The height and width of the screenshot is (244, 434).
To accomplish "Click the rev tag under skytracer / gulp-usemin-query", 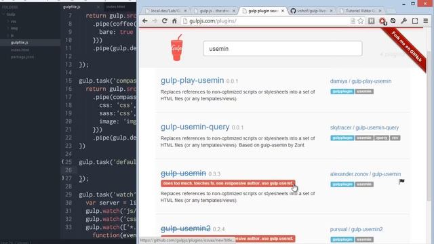I will click(395, 138).
